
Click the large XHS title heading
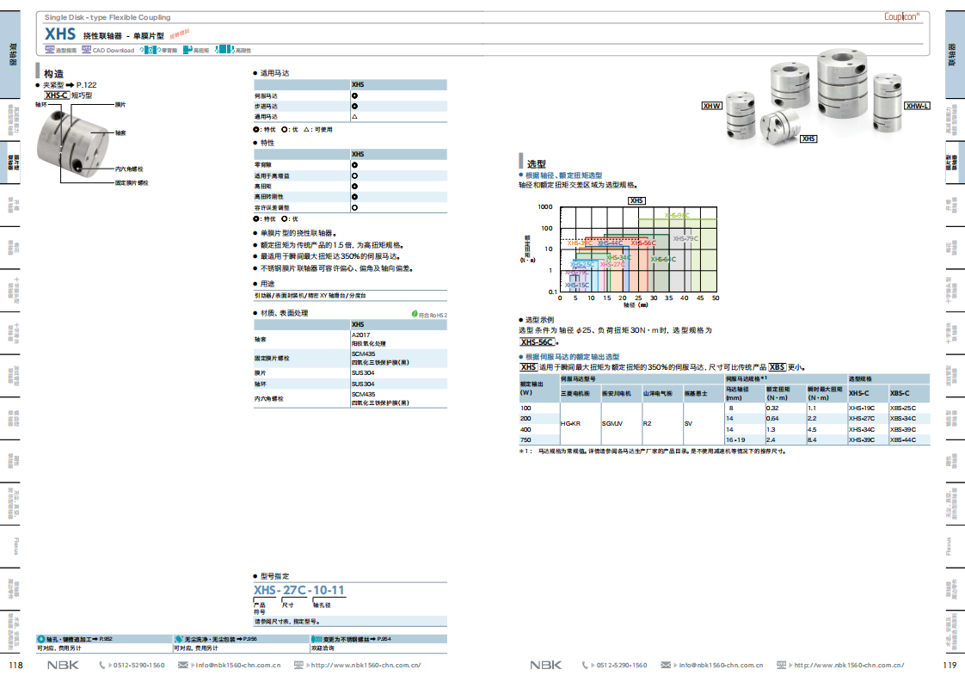pyautogui.click(x=60, y=34)
